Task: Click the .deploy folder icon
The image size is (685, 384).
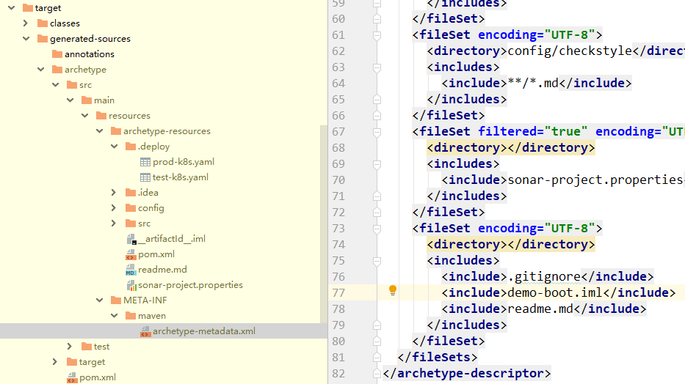Action: tap(131, 146)
